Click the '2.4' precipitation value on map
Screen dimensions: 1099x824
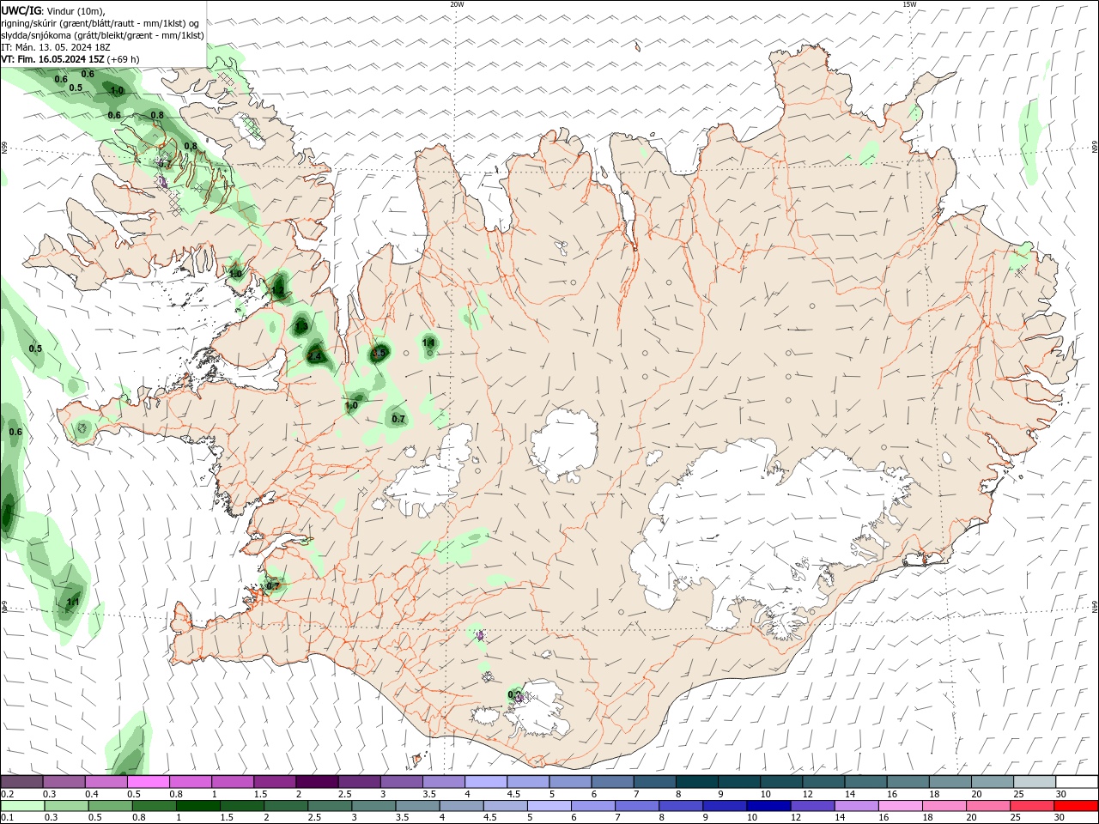(314, 356)
